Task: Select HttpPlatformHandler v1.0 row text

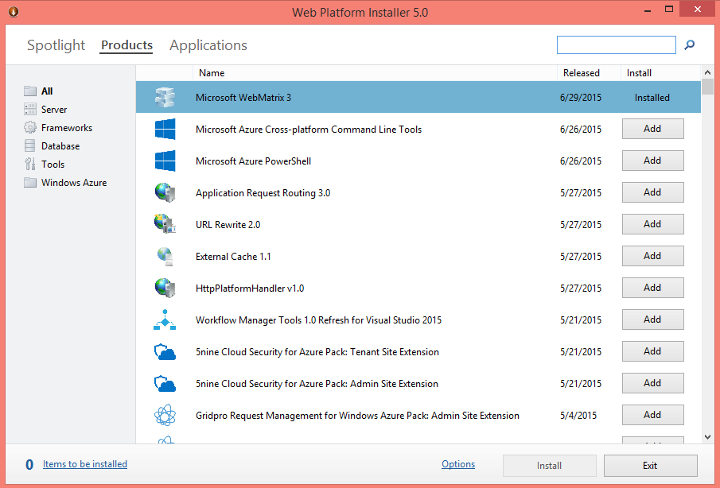Action: pyautogui.click(x=250, y=289)
